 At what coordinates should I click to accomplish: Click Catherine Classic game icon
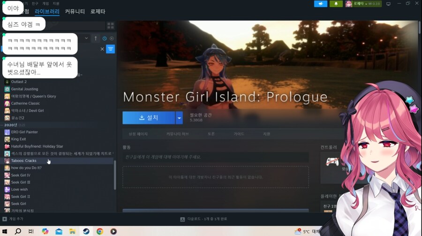pyautogui.click(x=7, y=103)
